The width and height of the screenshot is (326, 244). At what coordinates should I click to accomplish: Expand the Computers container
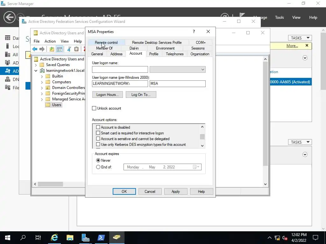[x=42, y=82]
